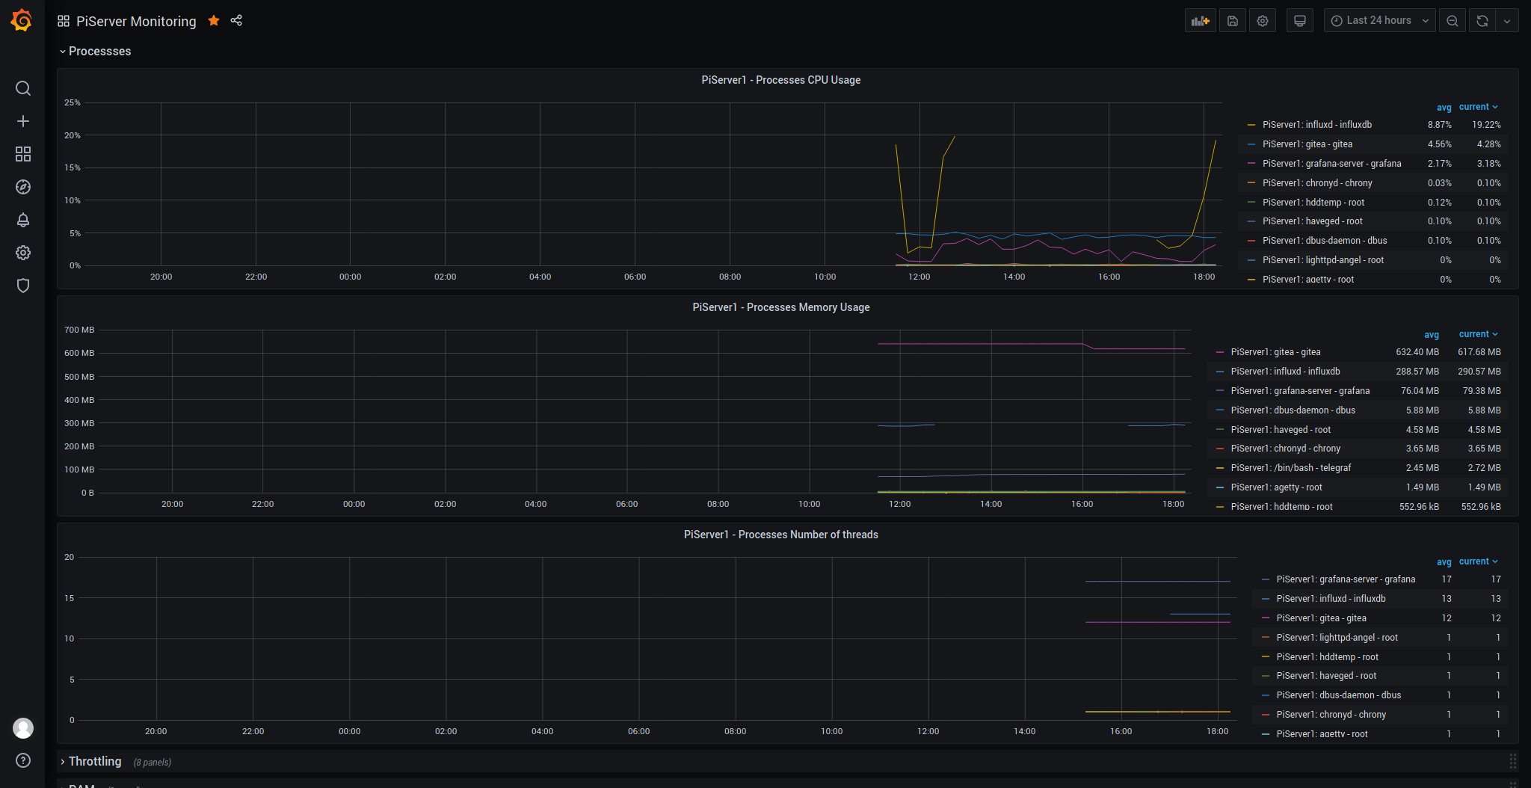Toggle gitea - gitea series in CPU legend
The width and height of the screenshot is (1531, 788).
click(x=1307, y=144)
